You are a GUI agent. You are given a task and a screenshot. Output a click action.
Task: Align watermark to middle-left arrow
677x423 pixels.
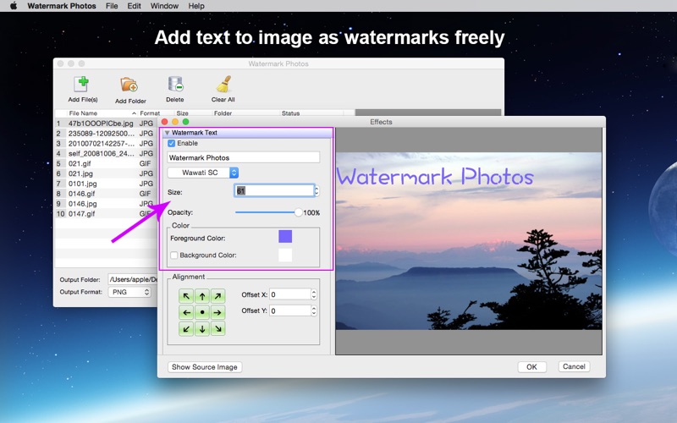coord(186,312)
